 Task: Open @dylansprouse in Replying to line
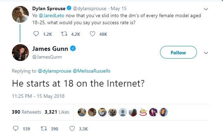tap(55, 71)
